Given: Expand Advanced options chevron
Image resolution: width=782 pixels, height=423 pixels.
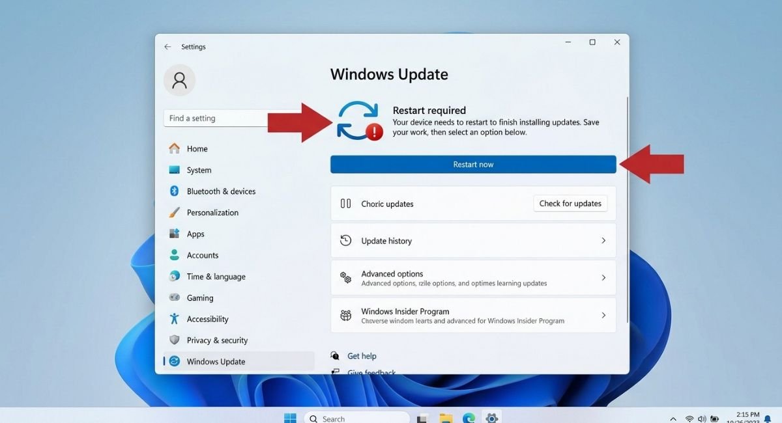Looking at the screenshot, I should point(603,278).
